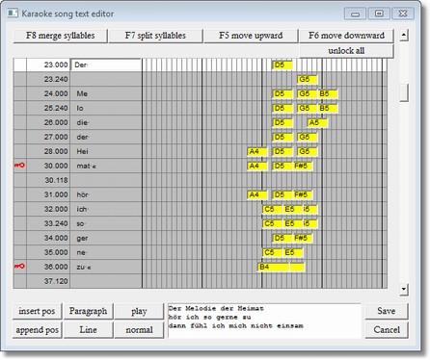Click D5 note in the 25.240 row
The width and height of the screenshot is (430, 360).
(x=282, y=108)
